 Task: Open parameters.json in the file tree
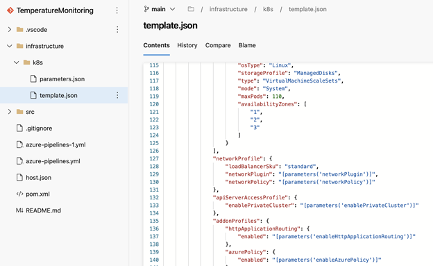tap(64, 79)
